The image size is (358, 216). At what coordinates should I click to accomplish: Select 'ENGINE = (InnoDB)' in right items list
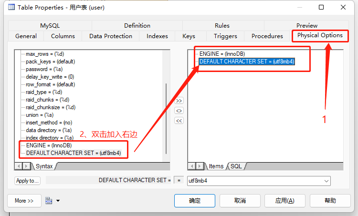point(222,54)
